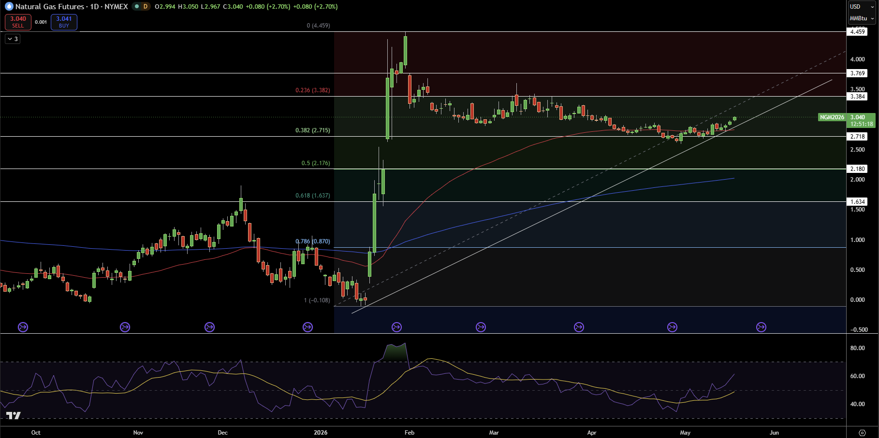Click the TradingView logo in the indicator pane
Viewport: 879px width, 438px height.
pyautogui.click(x=13, y=416)
